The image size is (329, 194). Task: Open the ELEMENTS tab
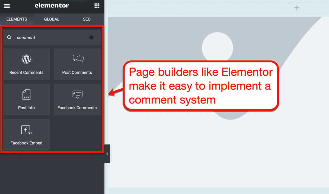[x=17, y=19]
